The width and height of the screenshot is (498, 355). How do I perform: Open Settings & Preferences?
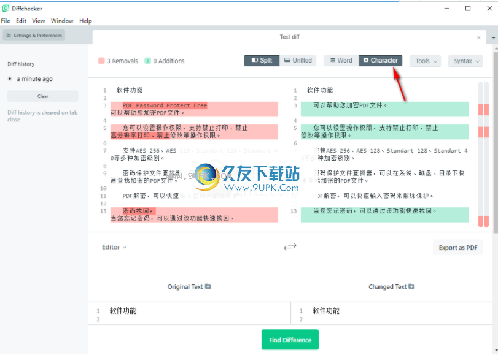[x=34, y=35]
